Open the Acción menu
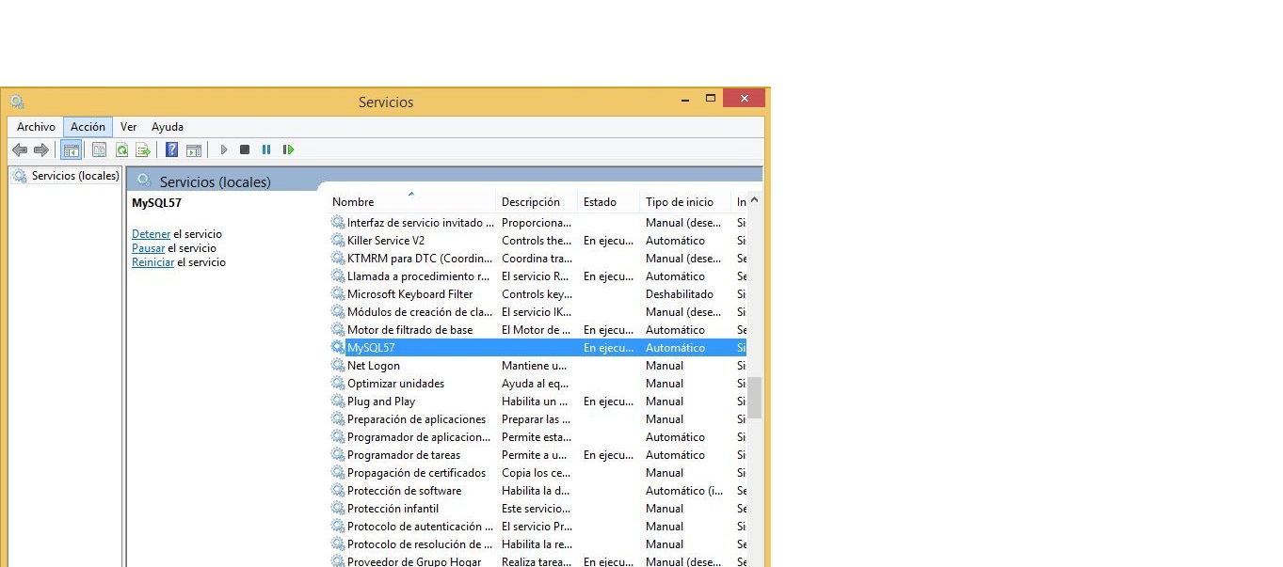Viewport: 1283px width, 567px height. click(x=88, y=127)
